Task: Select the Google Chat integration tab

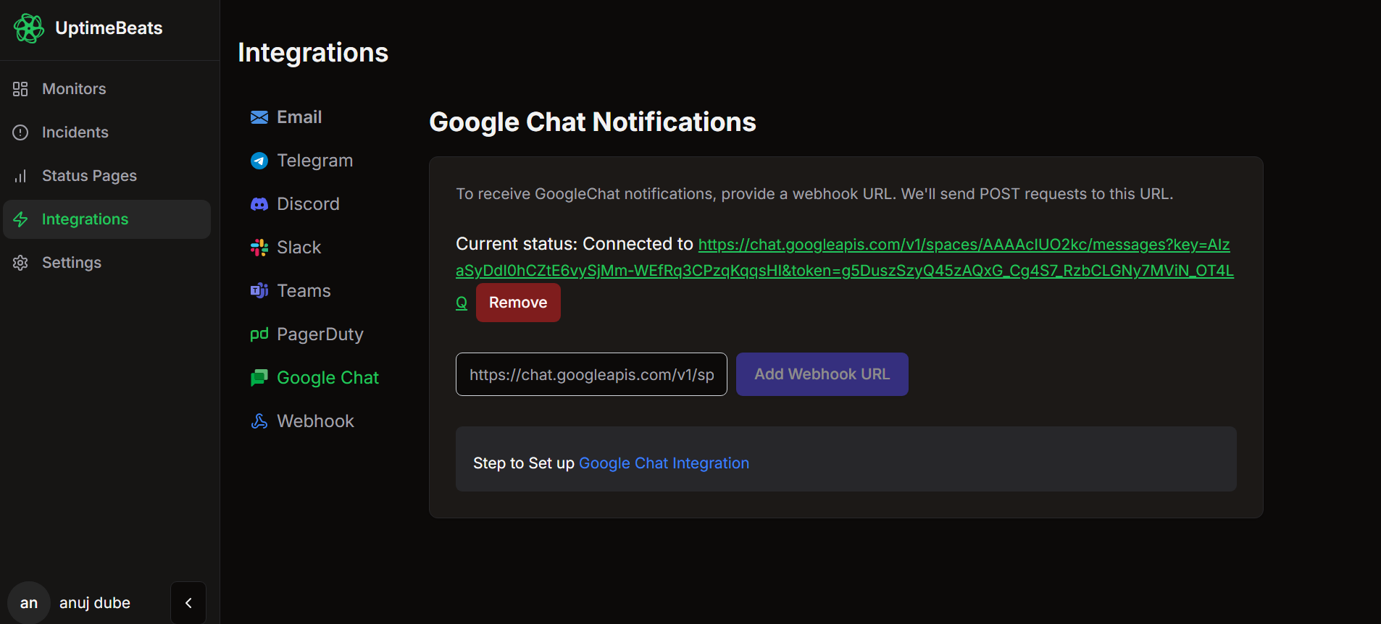Action: (x=327, y=378)
